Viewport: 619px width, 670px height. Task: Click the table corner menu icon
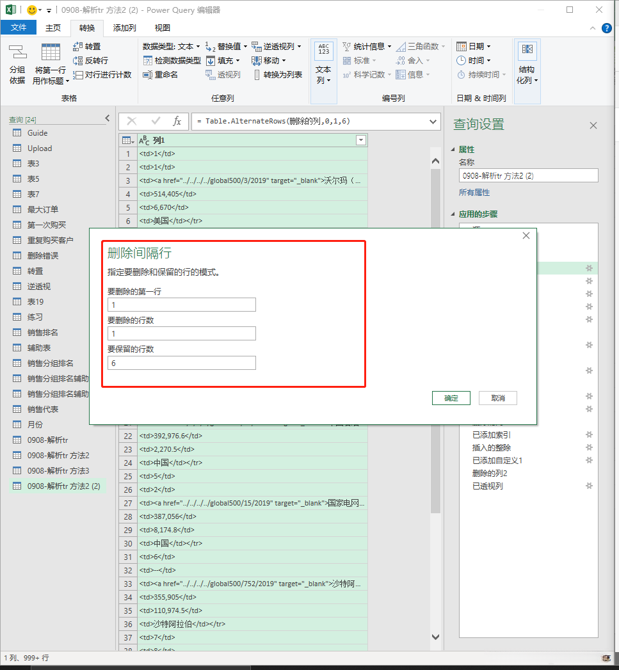click(128, 140)
